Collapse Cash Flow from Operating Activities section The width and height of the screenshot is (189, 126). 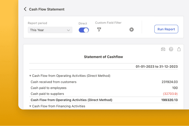pos(30,76)
